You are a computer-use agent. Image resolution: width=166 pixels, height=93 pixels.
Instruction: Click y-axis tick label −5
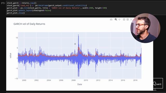pyautogui.click(x=17, y=68)
